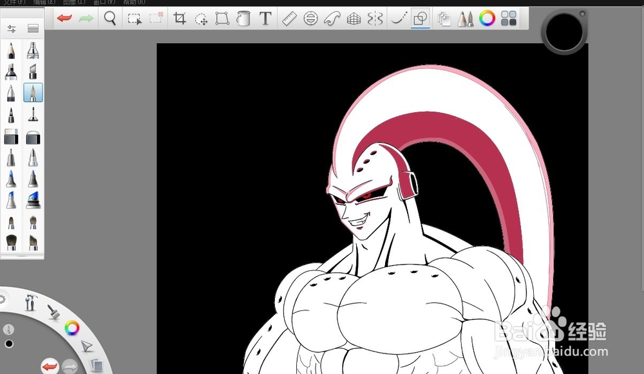Open the lagoon color wheel
Screen dimensions: 644x374
pyautogui.click(x=72, y=328)
